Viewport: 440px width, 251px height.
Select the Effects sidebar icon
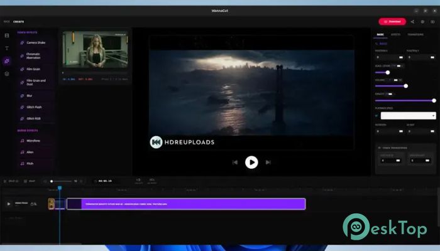pos(7,61)
